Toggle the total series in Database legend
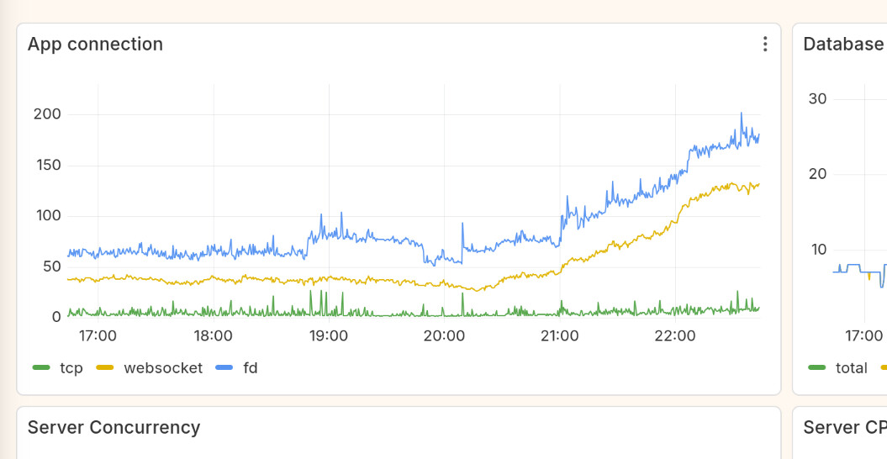The width and height of the screenshot is (887, 459). tap(852, 367)
